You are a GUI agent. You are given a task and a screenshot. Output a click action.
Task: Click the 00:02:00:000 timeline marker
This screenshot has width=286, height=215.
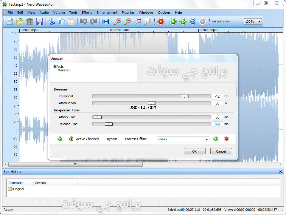(209, 30)
